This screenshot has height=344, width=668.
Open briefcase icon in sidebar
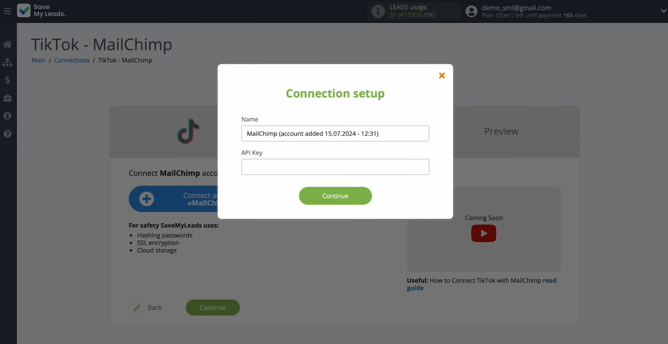point(7,98)
